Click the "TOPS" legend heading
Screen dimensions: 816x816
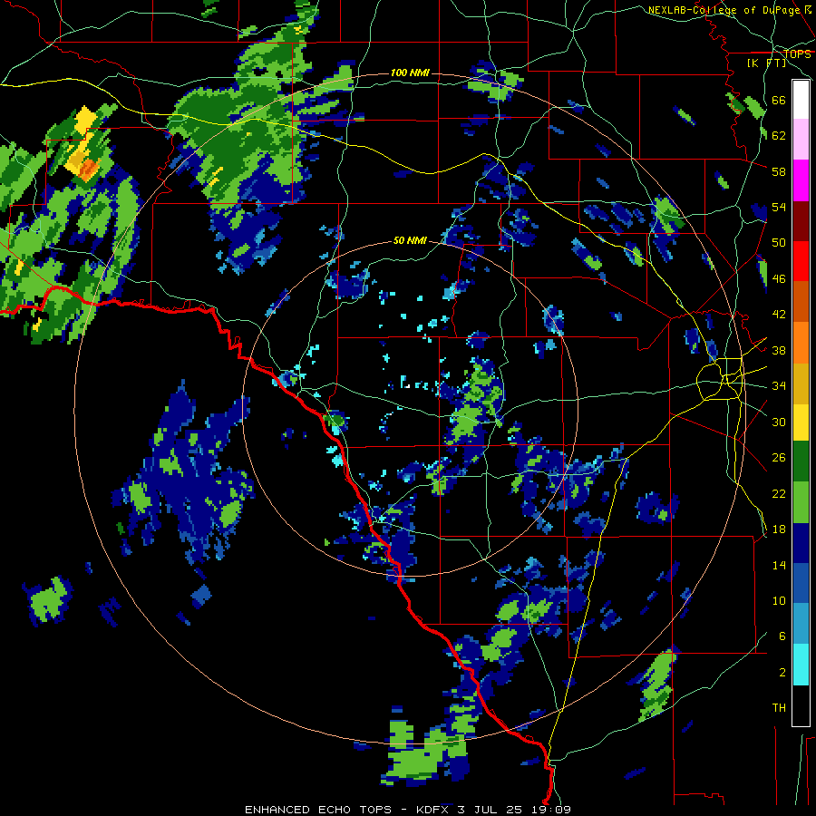[x=797, y=53]
